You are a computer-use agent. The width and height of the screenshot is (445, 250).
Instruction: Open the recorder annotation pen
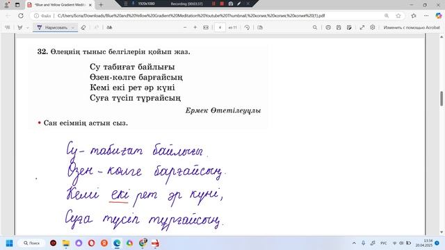[239, 3]
